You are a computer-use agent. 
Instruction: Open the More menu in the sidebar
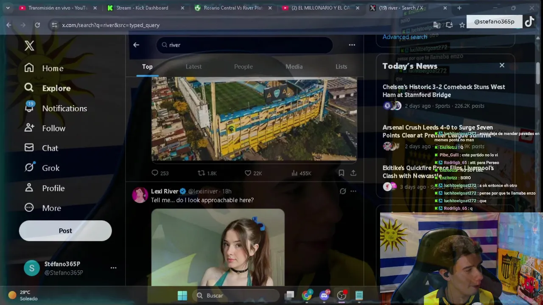(43, 208)
